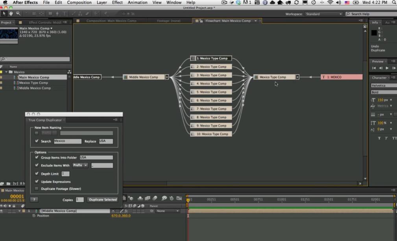The width and height of the screenshot is (397, 241).
Task: Toggle Frame Blending timeline switch
Action: [148, 198]
